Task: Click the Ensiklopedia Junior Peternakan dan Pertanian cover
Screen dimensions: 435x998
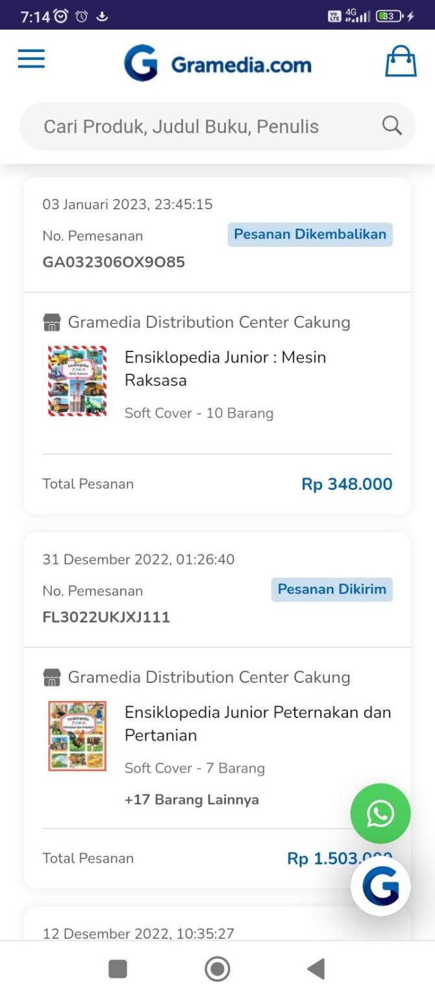Action: 77,734
